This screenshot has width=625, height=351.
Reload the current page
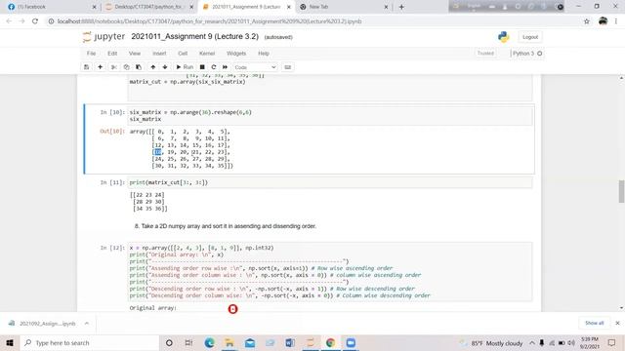click(35, 21)
